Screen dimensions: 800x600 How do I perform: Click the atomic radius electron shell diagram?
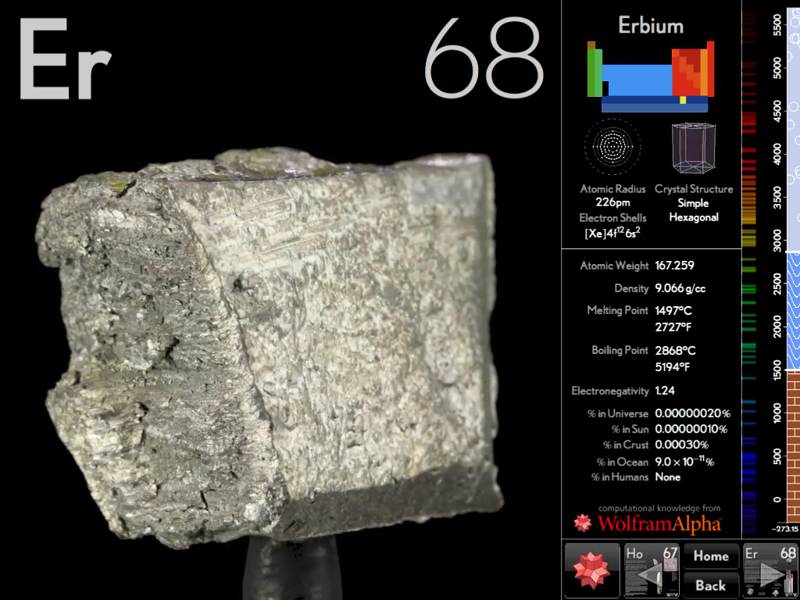[612, 145]
